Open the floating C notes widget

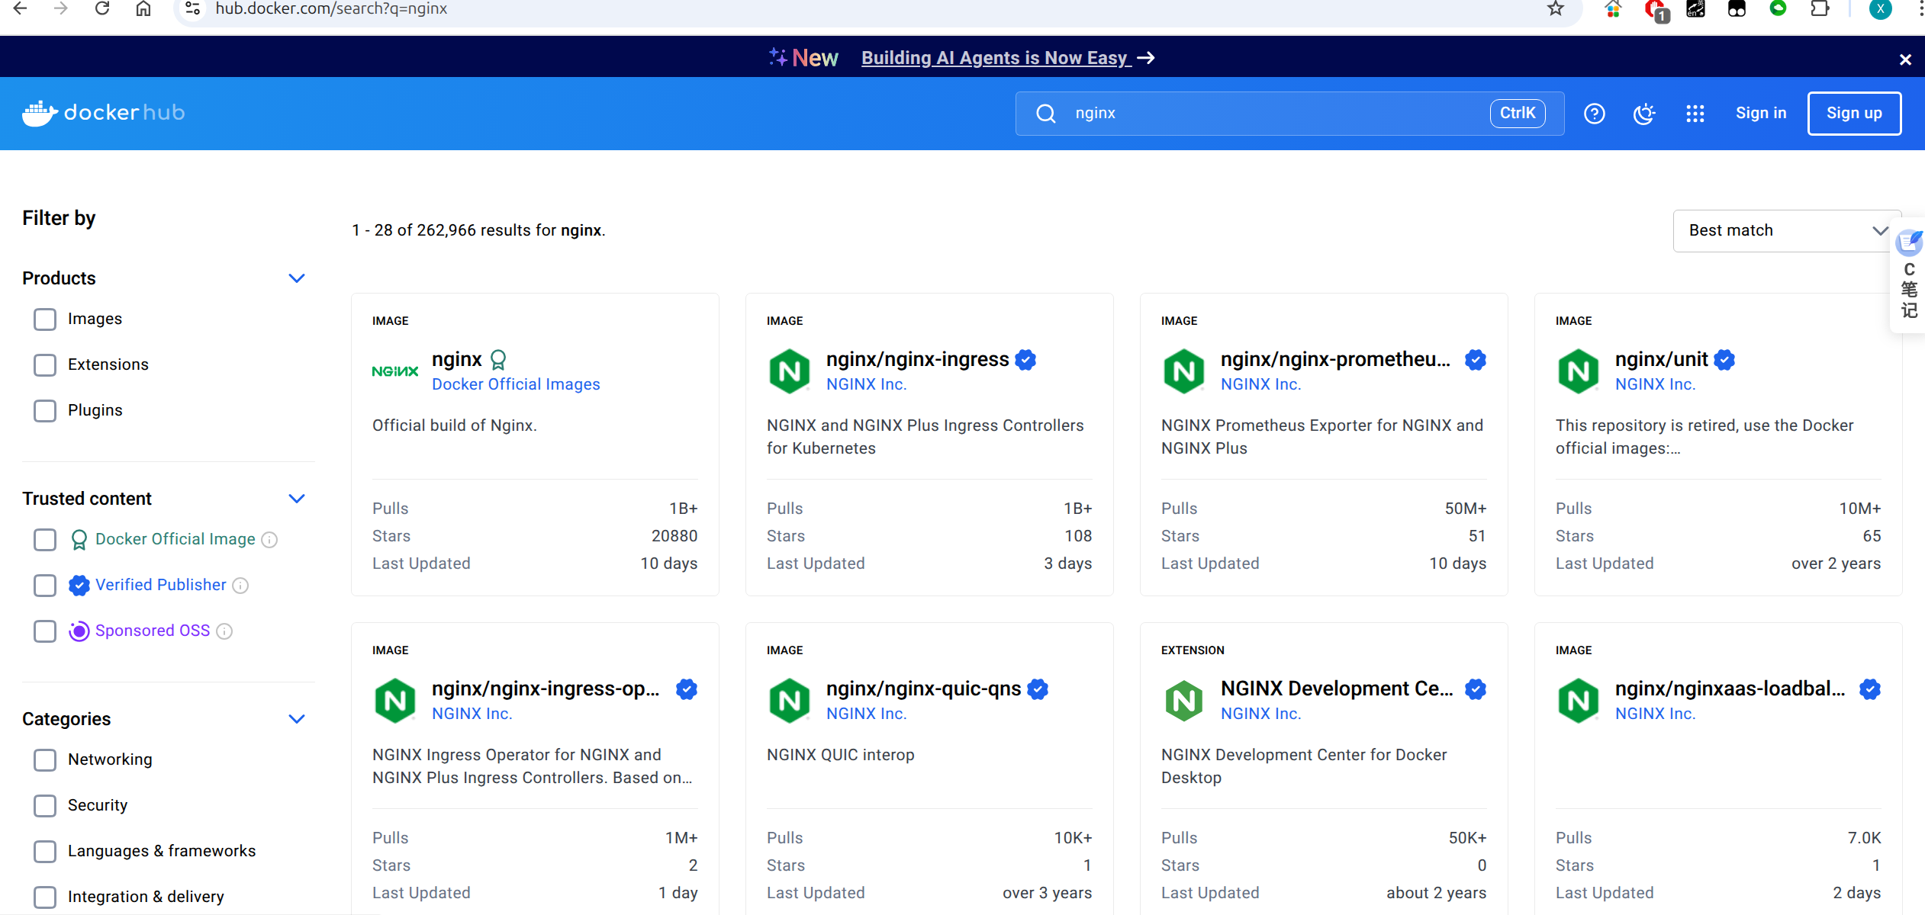click(1909, 276)
